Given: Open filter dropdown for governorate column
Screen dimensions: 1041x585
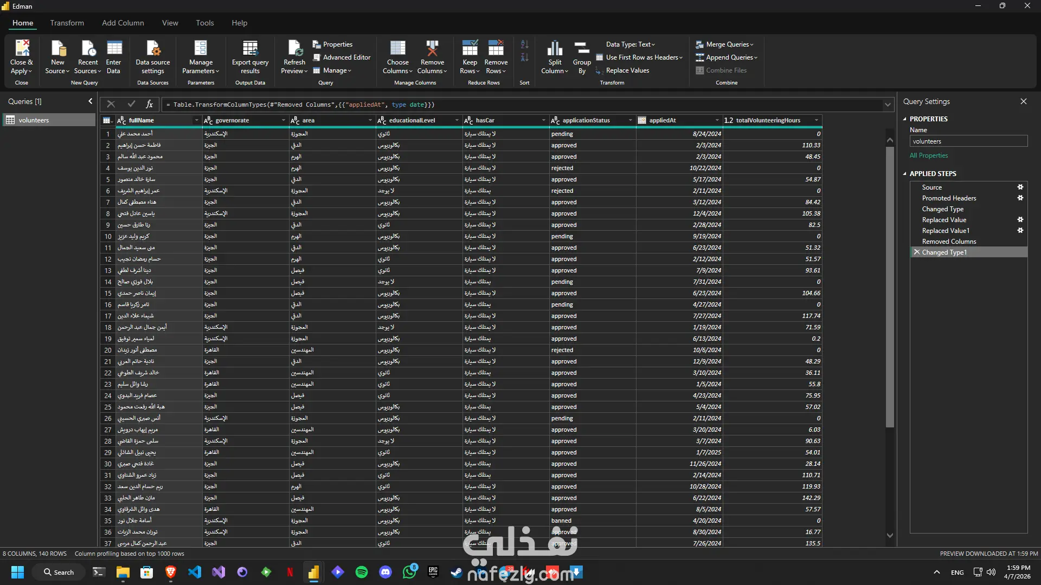Looking at the screenshot, I should pos(283,120).
